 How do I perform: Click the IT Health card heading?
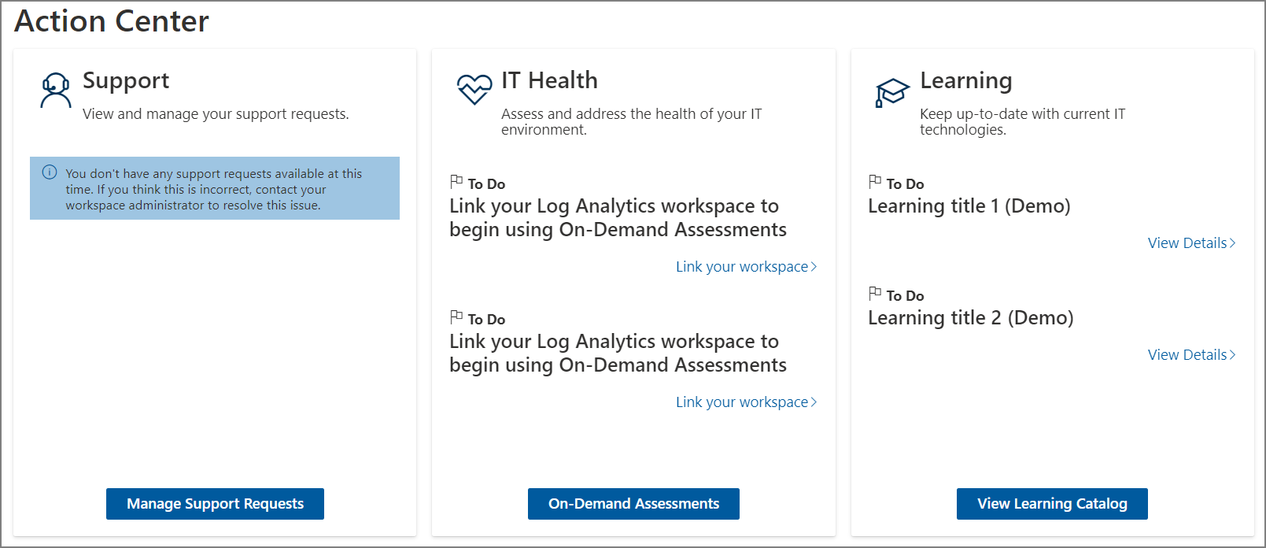(x=549, y=80)
